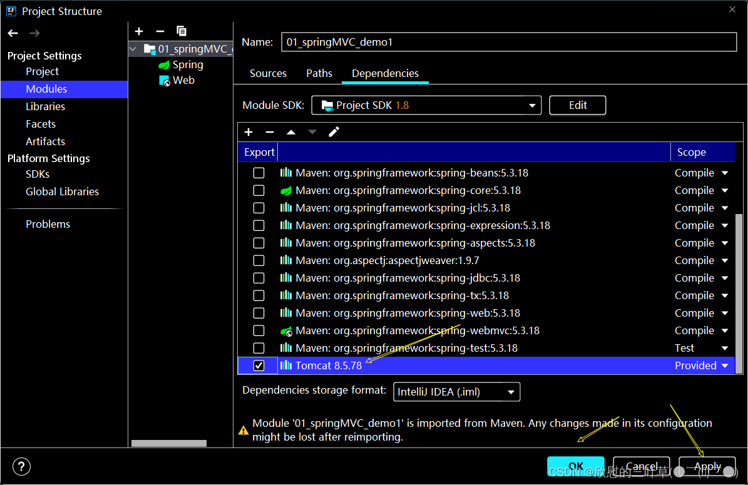This screenshot has width=748, height=485.
Task: Toggle export for spring-jcl
Action: point(259,208)
